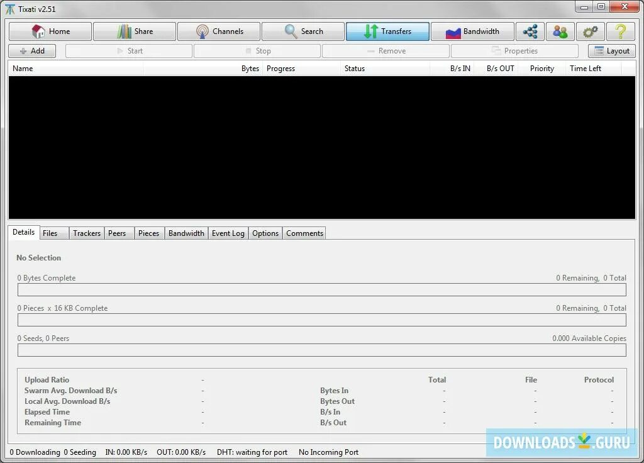The image size is (644, 463).
Task: Click the Pieces Complete progress bar
Action: [x=322, y=320]
